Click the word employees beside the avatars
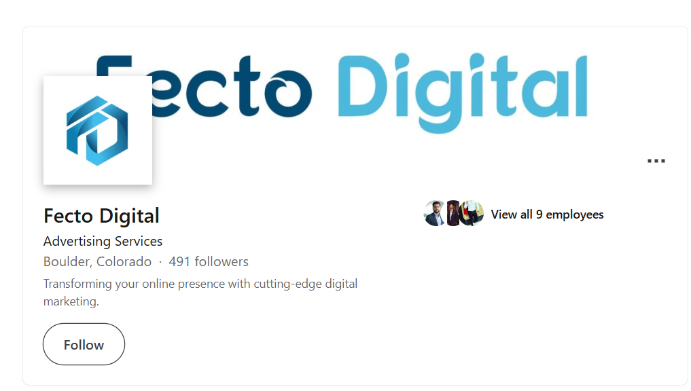 tap(575, 215)
